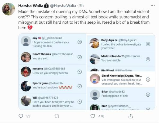
Task: Dismiss noname's message with X icon
Action: pos(79,72)
